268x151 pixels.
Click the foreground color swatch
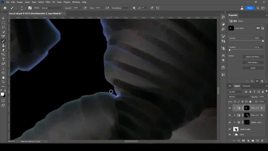pyautogui.click(x=2, y=94)
